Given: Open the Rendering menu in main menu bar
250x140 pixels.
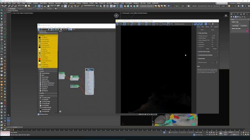Looking at the screenshot, I should (x=51, y=3).
